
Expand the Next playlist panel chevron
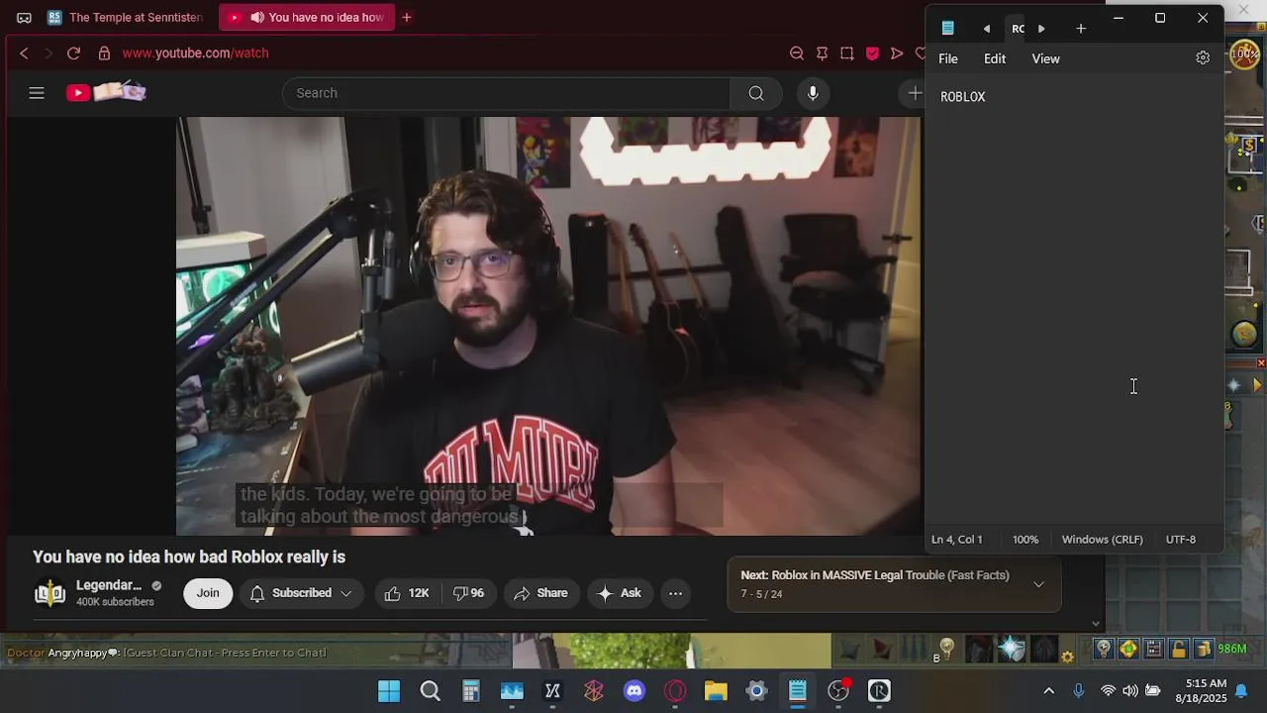[1038, 584]
